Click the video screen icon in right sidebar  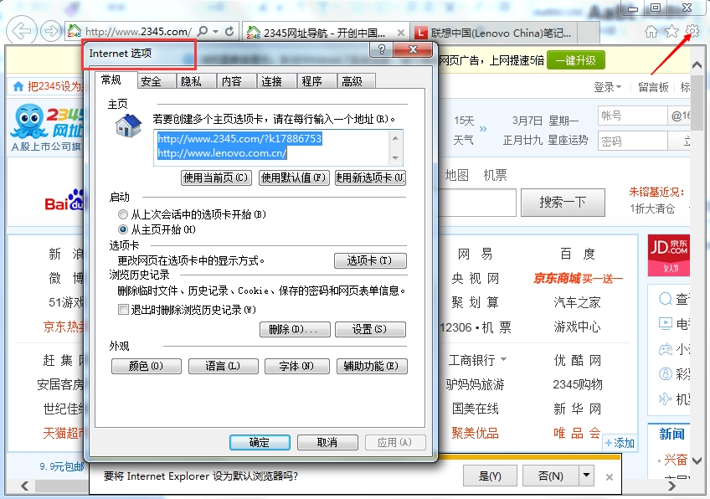pos(665,323)
